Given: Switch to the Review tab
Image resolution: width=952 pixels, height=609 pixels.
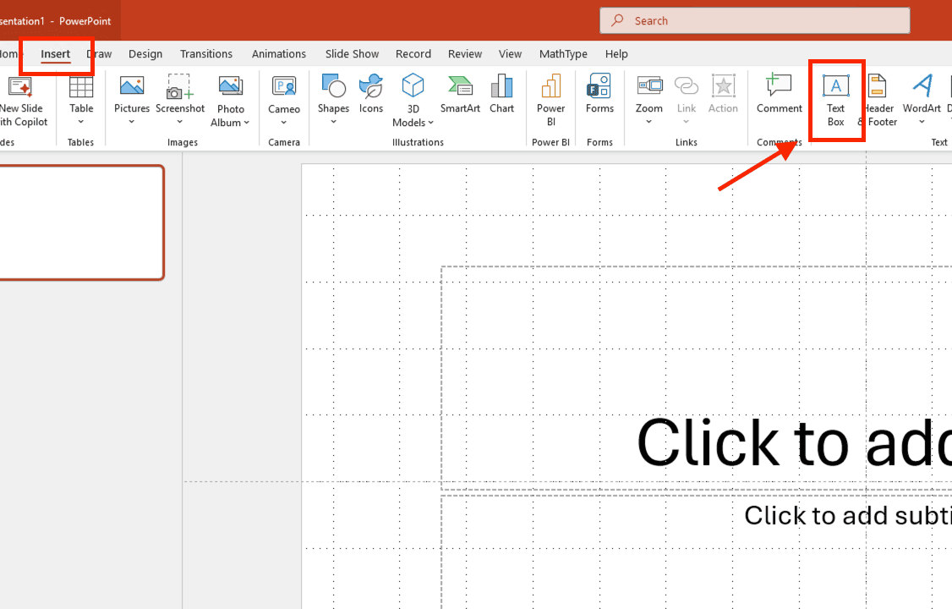Looking at the screenshot, I should pyautogui.click(x=464, y=54).
